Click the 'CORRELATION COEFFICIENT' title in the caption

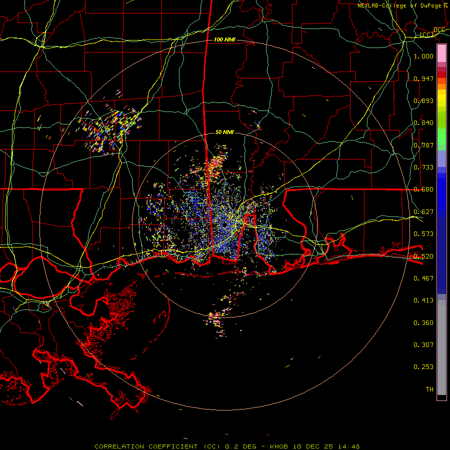point(146,446)
